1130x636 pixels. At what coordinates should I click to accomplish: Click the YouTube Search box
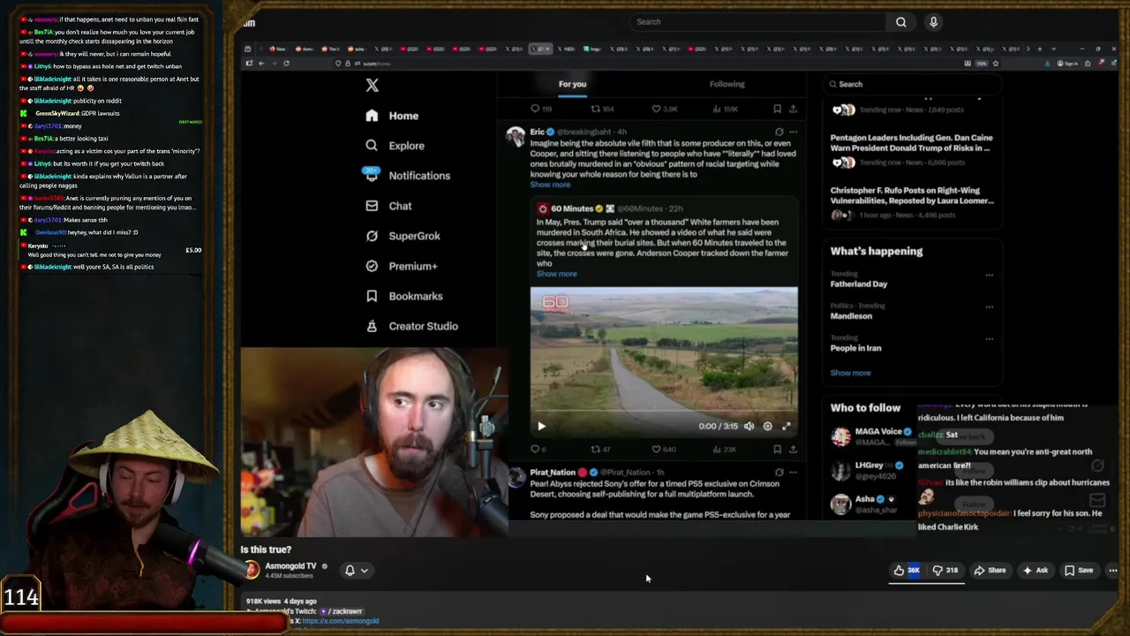coord(757,22)
